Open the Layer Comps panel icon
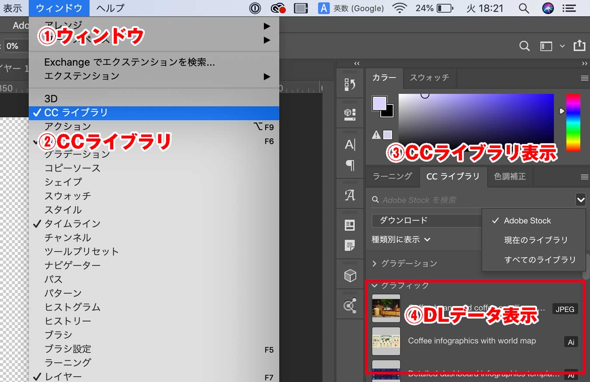The width and height of the screenshot is (590, 382). click(x=350, y=225)
